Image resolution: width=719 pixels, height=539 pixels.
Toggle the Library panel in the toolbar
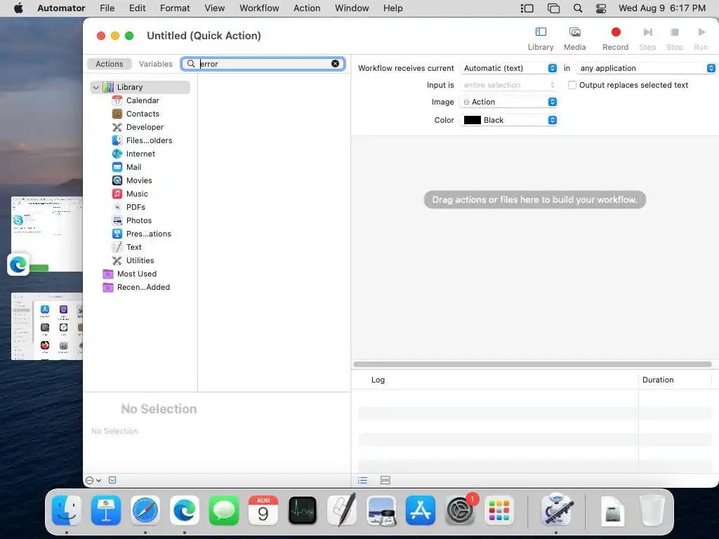pos(541,39)
